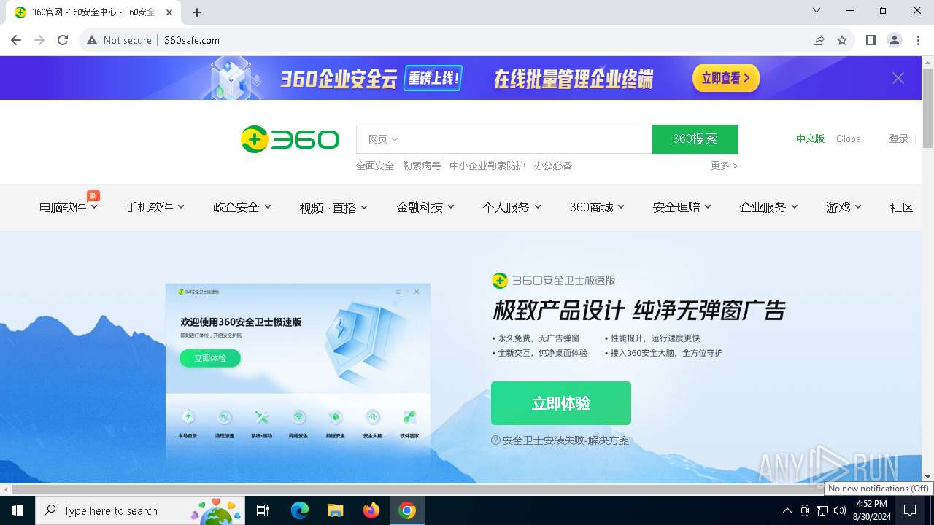Show hidden system tray icons
The image size is (934, 525).
(787, 510)
